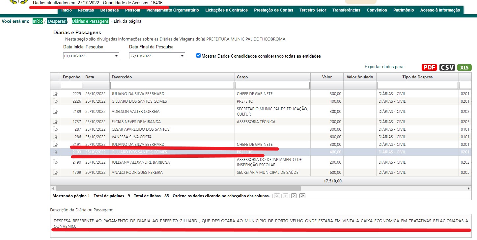Viewport: 477px width, 240px height.
Task: Go to next page arrow in pager
Action: click(x=294, y=196)
